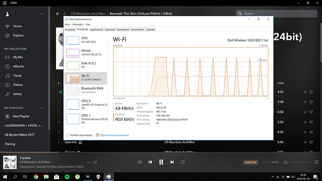Add the 3:58 track with plus icon
322x181 pixels.
click(x=305, y=102)
